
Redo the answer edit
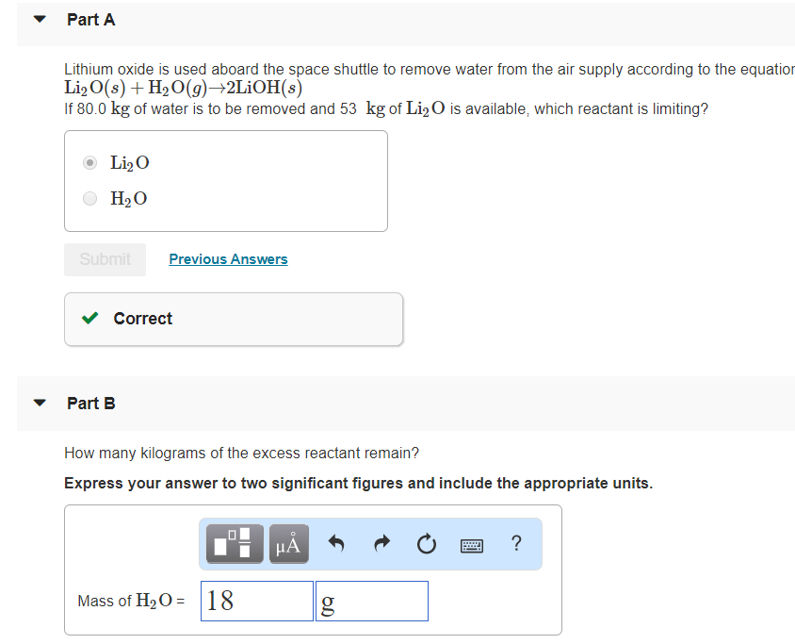[381, 544]
